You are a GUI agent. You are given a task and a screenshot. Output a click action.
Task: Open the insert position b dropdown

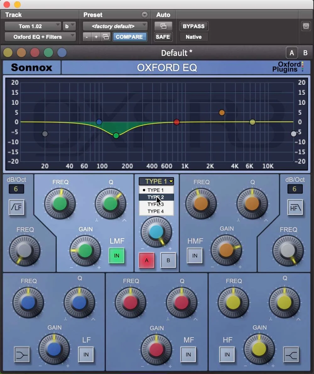69,26
